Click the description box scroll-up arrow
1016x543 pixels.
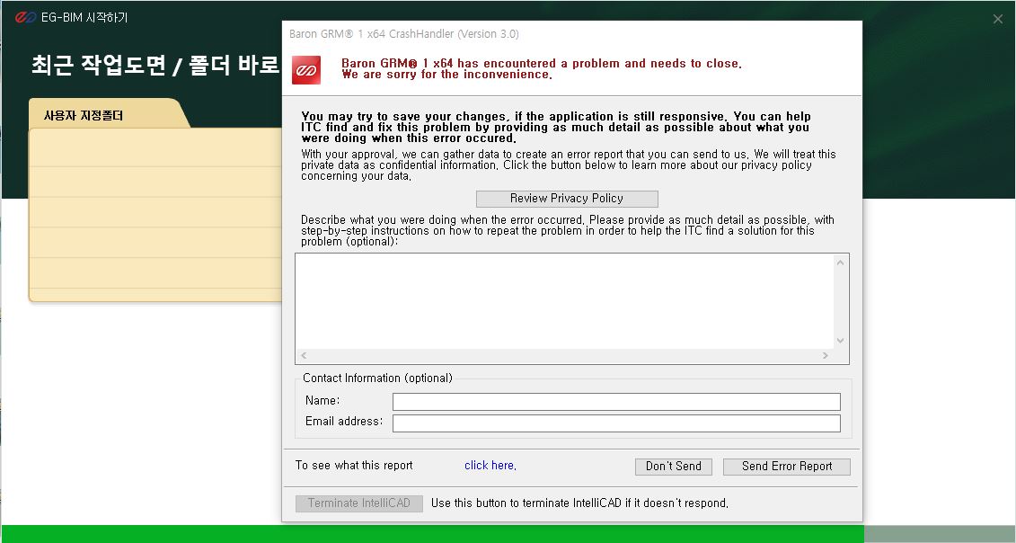[841, 263]
